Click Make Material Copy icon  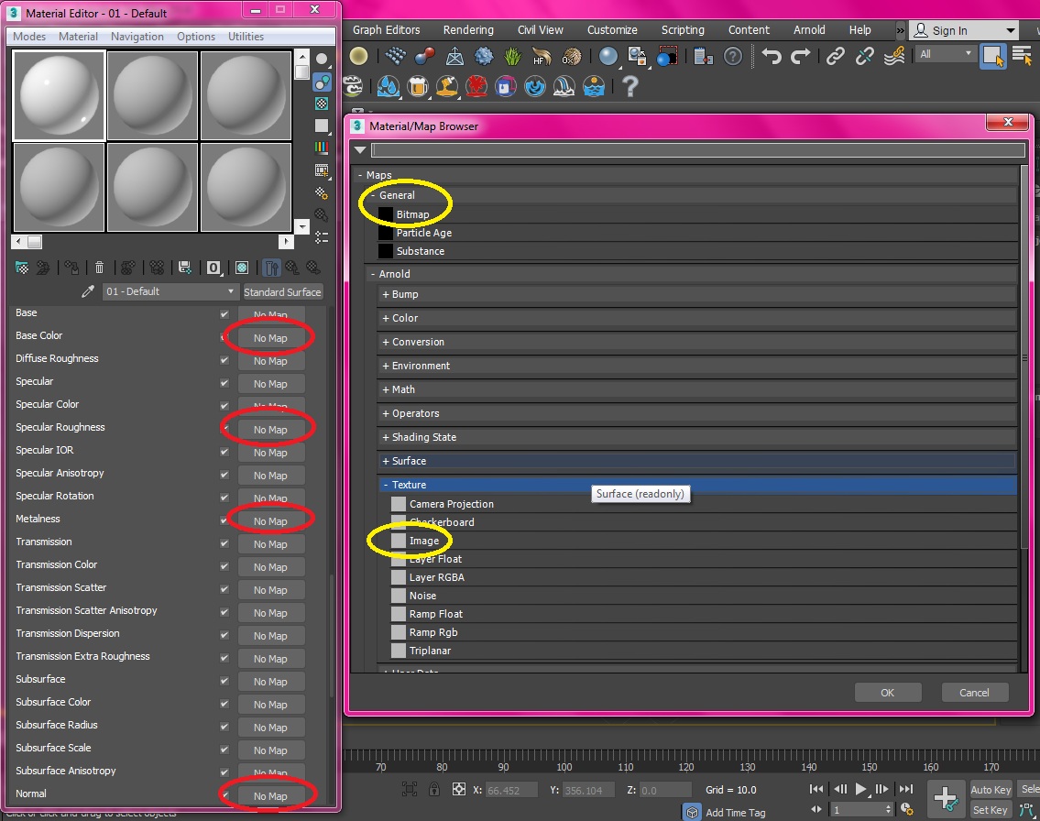point(128,268)
